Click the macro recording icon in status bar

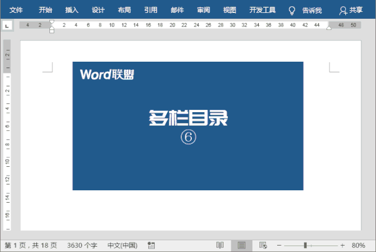click(151, 246)
